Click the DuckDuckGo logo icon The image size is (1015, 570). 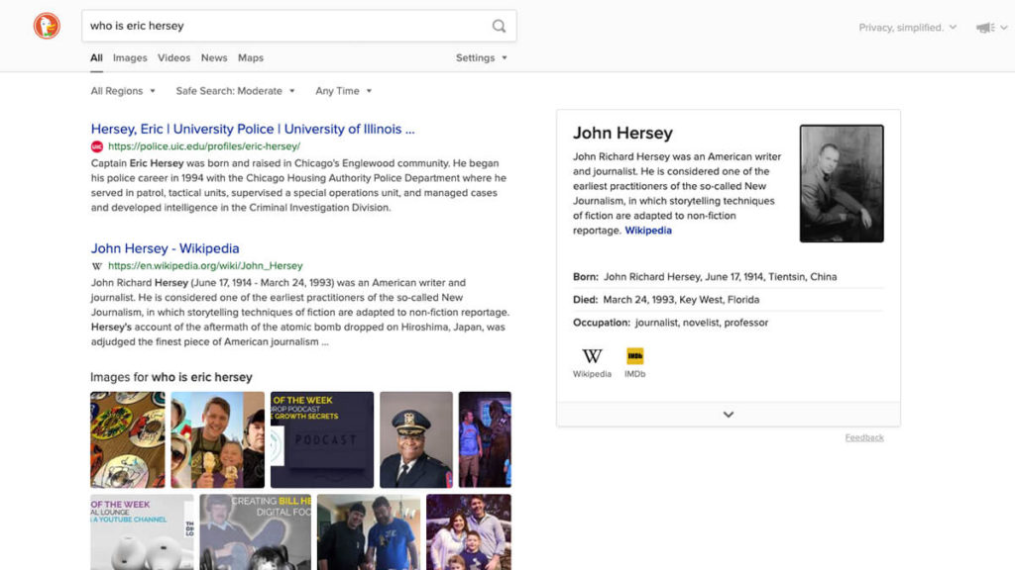tap(47, 26)
